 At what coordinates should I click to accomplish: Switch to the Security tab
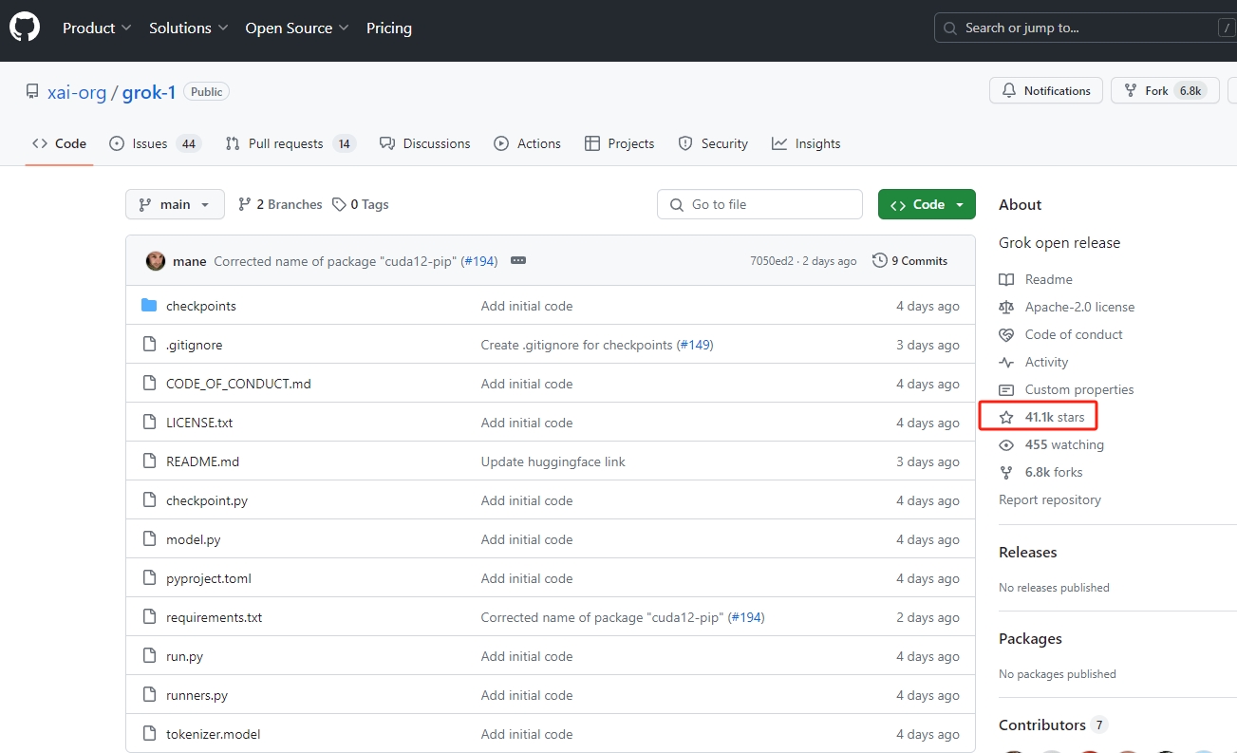713,143
